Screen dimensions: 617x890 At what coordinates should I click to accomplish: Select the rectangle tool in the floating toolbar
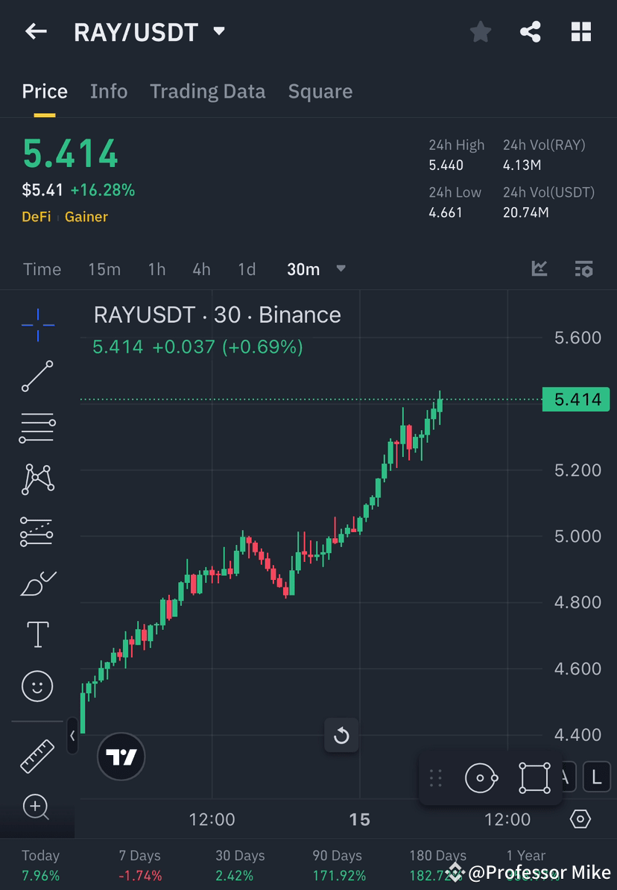click(534, 777)
